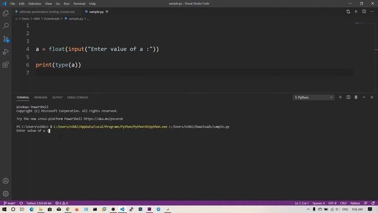
Task: Switch to the OUTPUT panel tab
Action: point(57,97)
